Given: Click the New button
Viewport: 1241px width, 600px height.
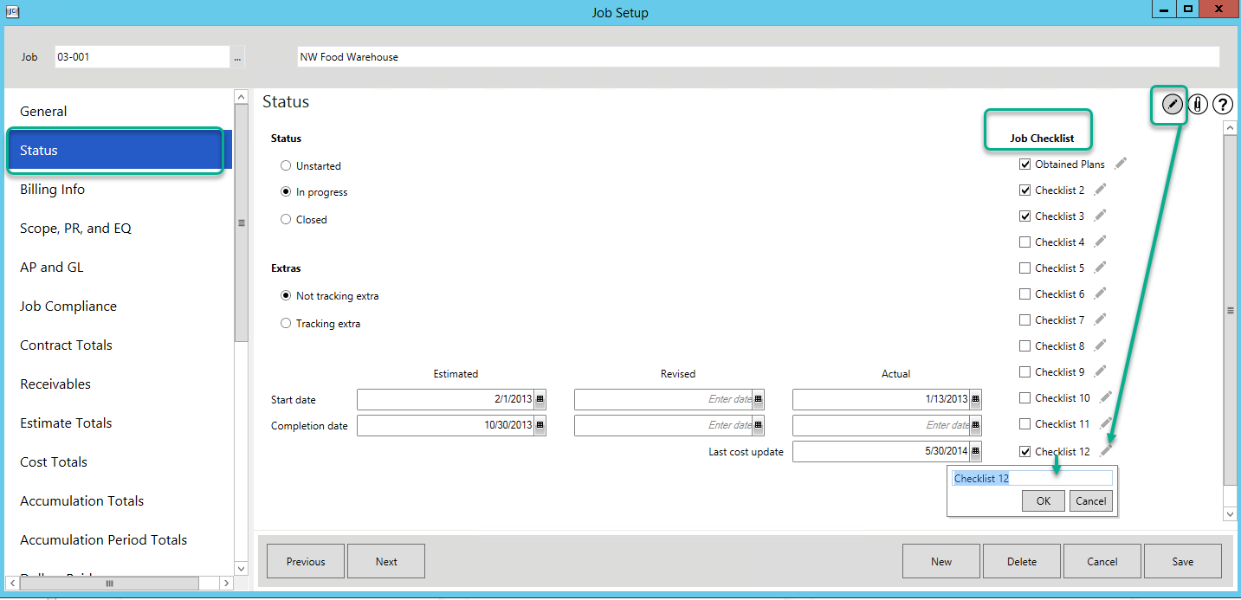Looking at the screenshot, I should 941,561.
